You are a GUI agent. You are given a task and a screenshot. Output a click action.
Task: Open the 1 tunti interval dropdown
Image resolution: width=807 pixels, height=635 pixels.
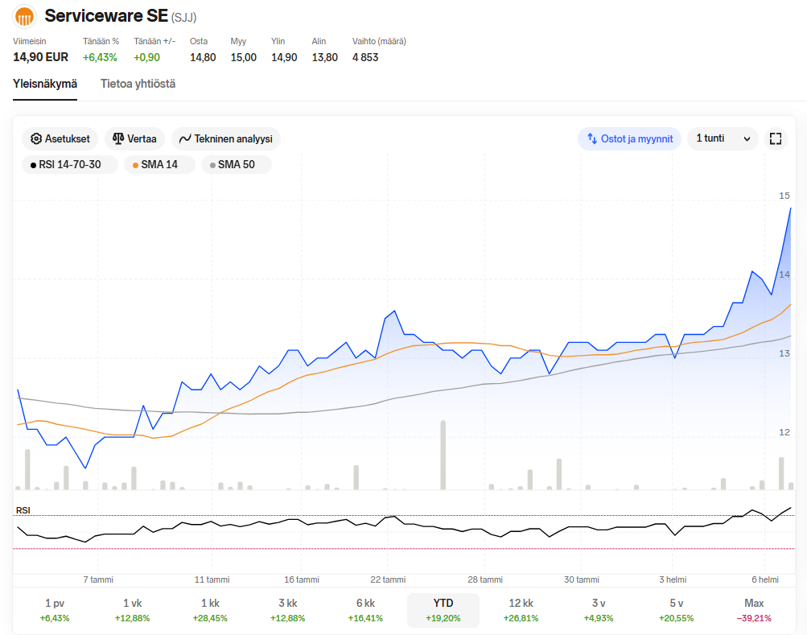click(723, 138)
